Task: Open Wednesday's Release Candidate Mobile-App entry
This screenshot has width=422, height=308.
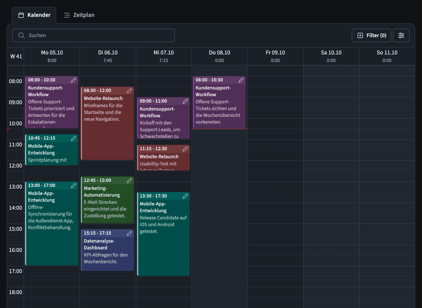Action: (163, 234)
